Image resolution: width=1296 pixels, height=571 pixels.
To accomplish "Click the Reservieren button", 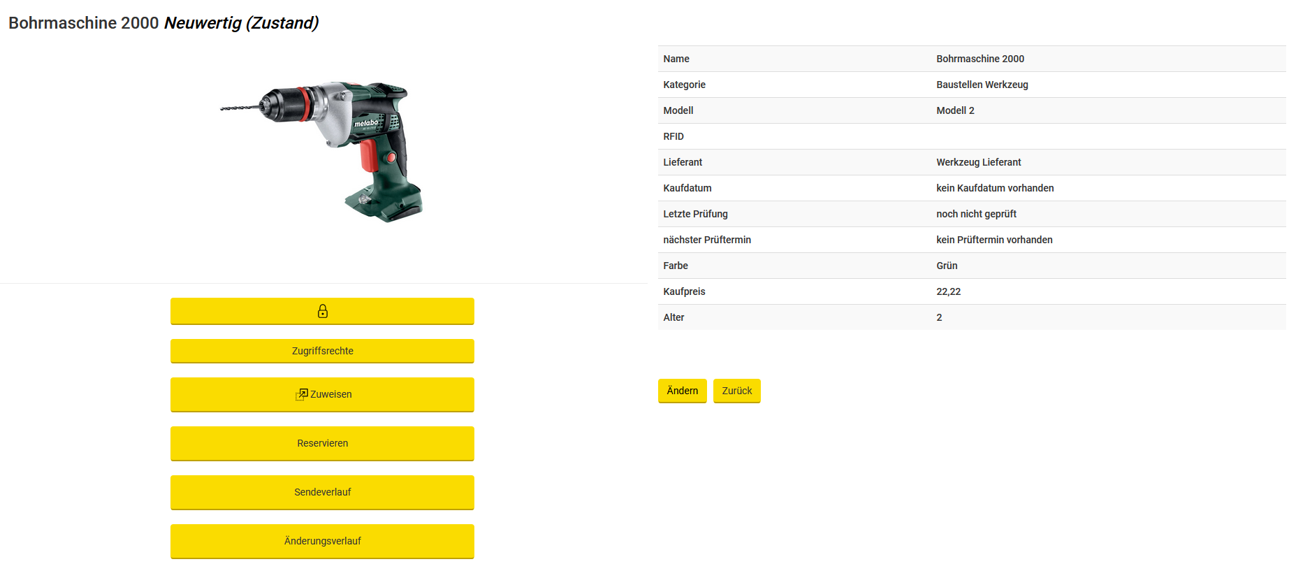I will 322,443.
